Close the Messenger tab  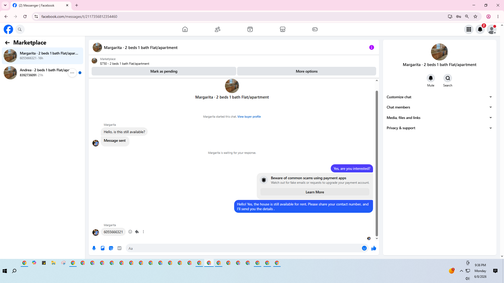point(67,5)
